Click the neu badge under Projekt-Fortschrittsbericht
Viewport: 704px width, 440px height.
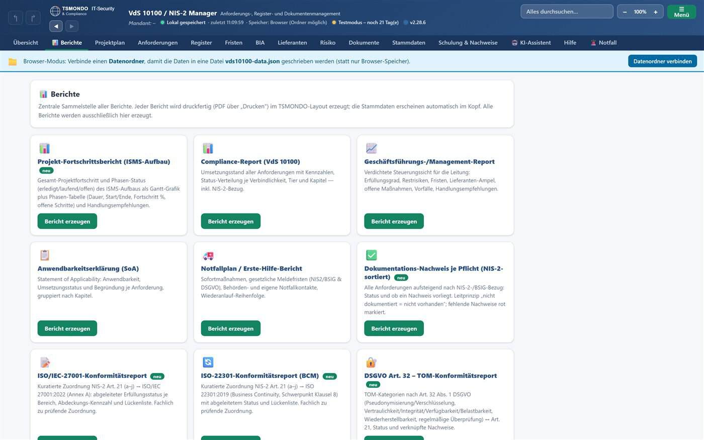pyautogui.click(x=46, y=170)
